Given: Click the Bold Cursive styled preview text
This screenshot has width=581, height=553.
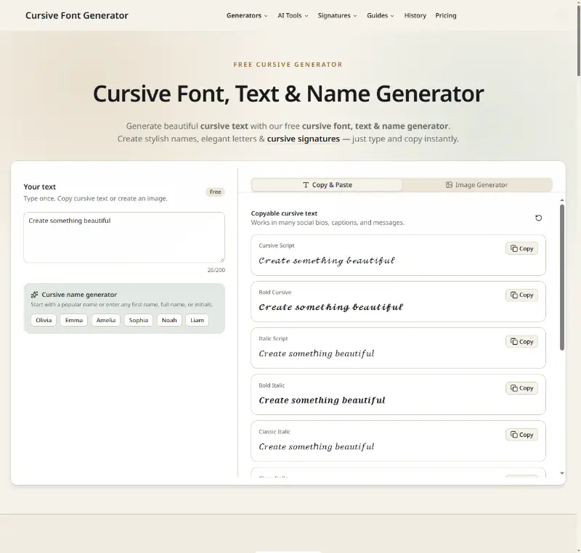Looking at the screenshot, I should click(x=331, y=307).
